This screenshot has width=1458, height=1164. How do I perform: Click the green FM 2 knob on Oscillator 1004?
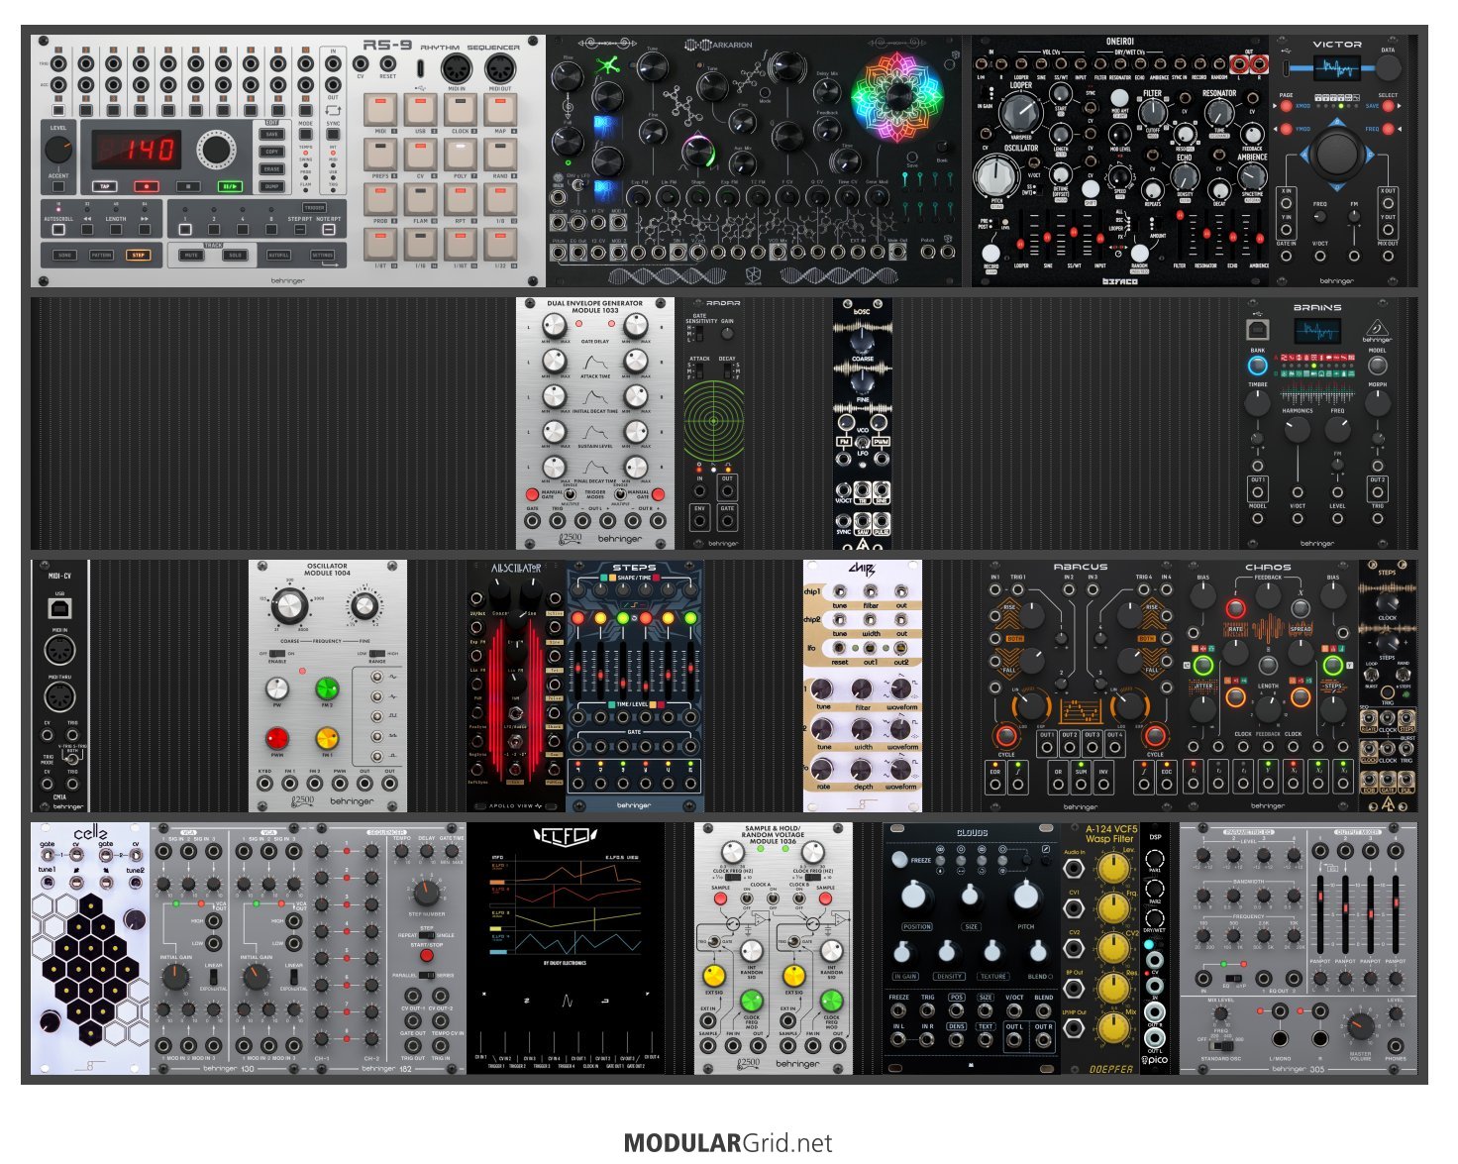pyautogui.click(x=327, y=689)
